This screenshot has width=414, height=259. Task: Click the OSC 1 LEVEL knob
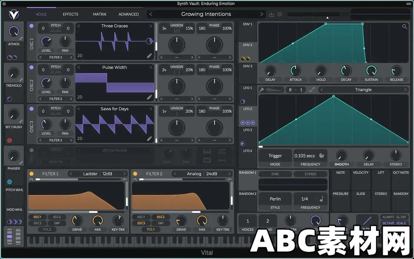click(x=46, y=41)
